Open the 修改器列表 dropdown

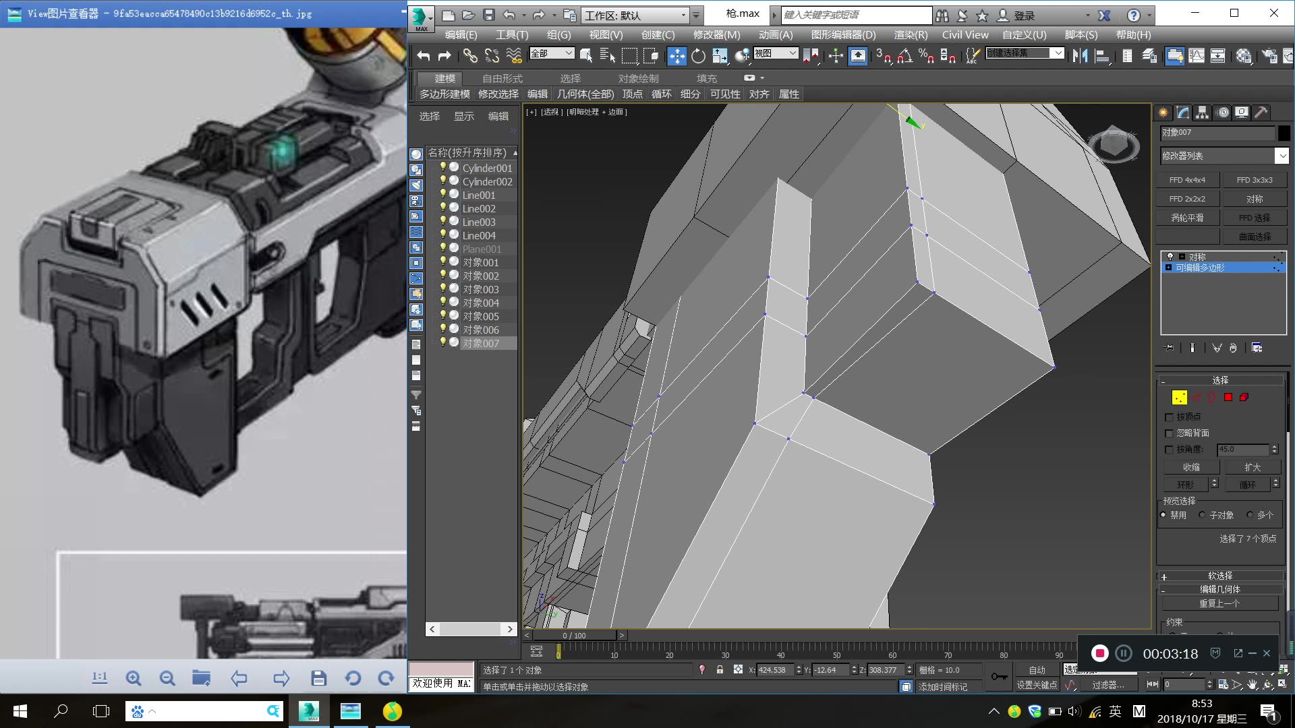[x=1282, y=156]
